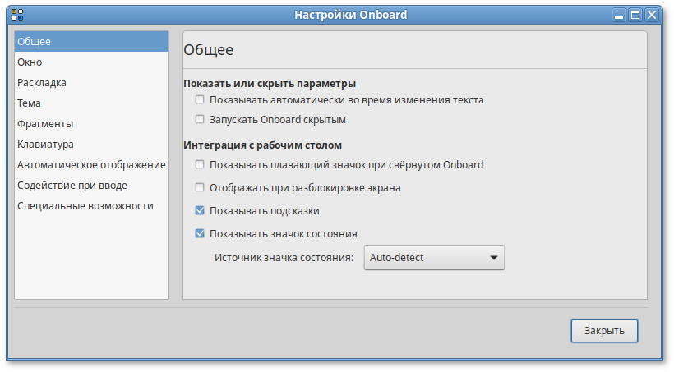Enable floating icon when Onboard minimized
The image size is (674, 372).
200,164
